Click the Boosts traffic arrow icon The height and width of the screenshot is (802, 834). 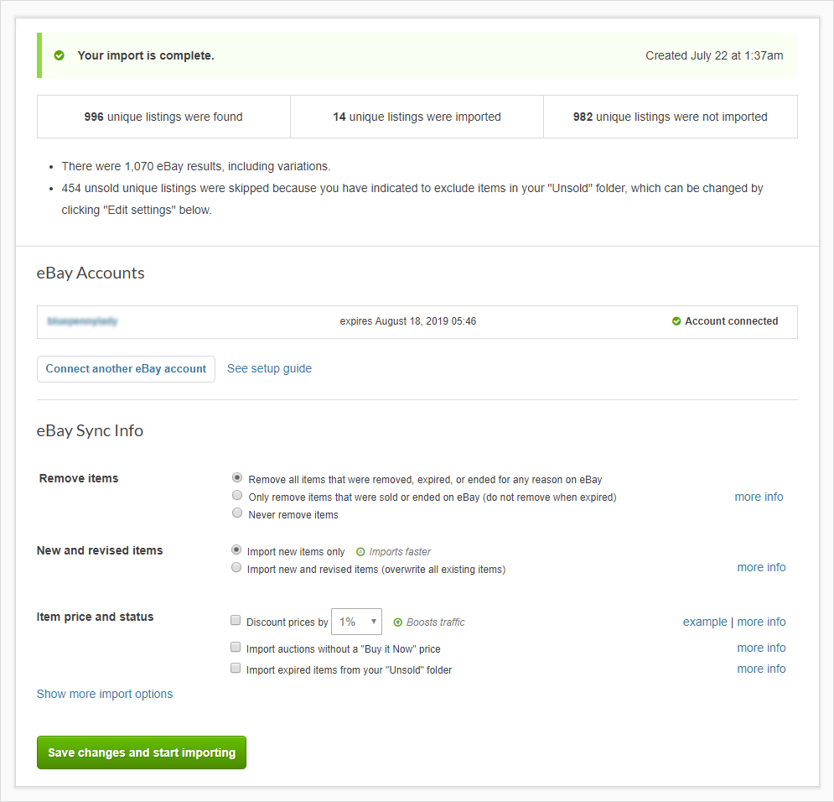[397, 622]
